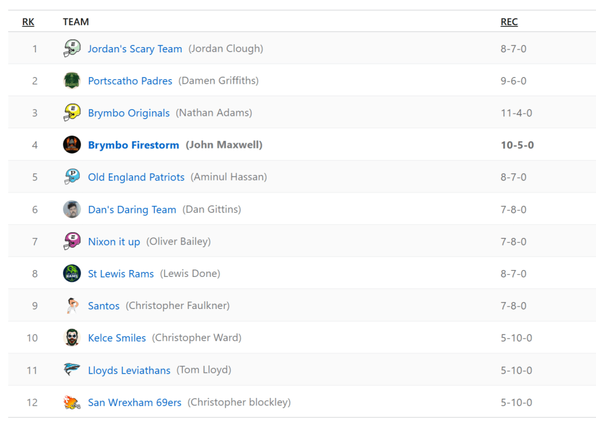
Task: Sort standings by REC column header
Action: click(509, 22)
